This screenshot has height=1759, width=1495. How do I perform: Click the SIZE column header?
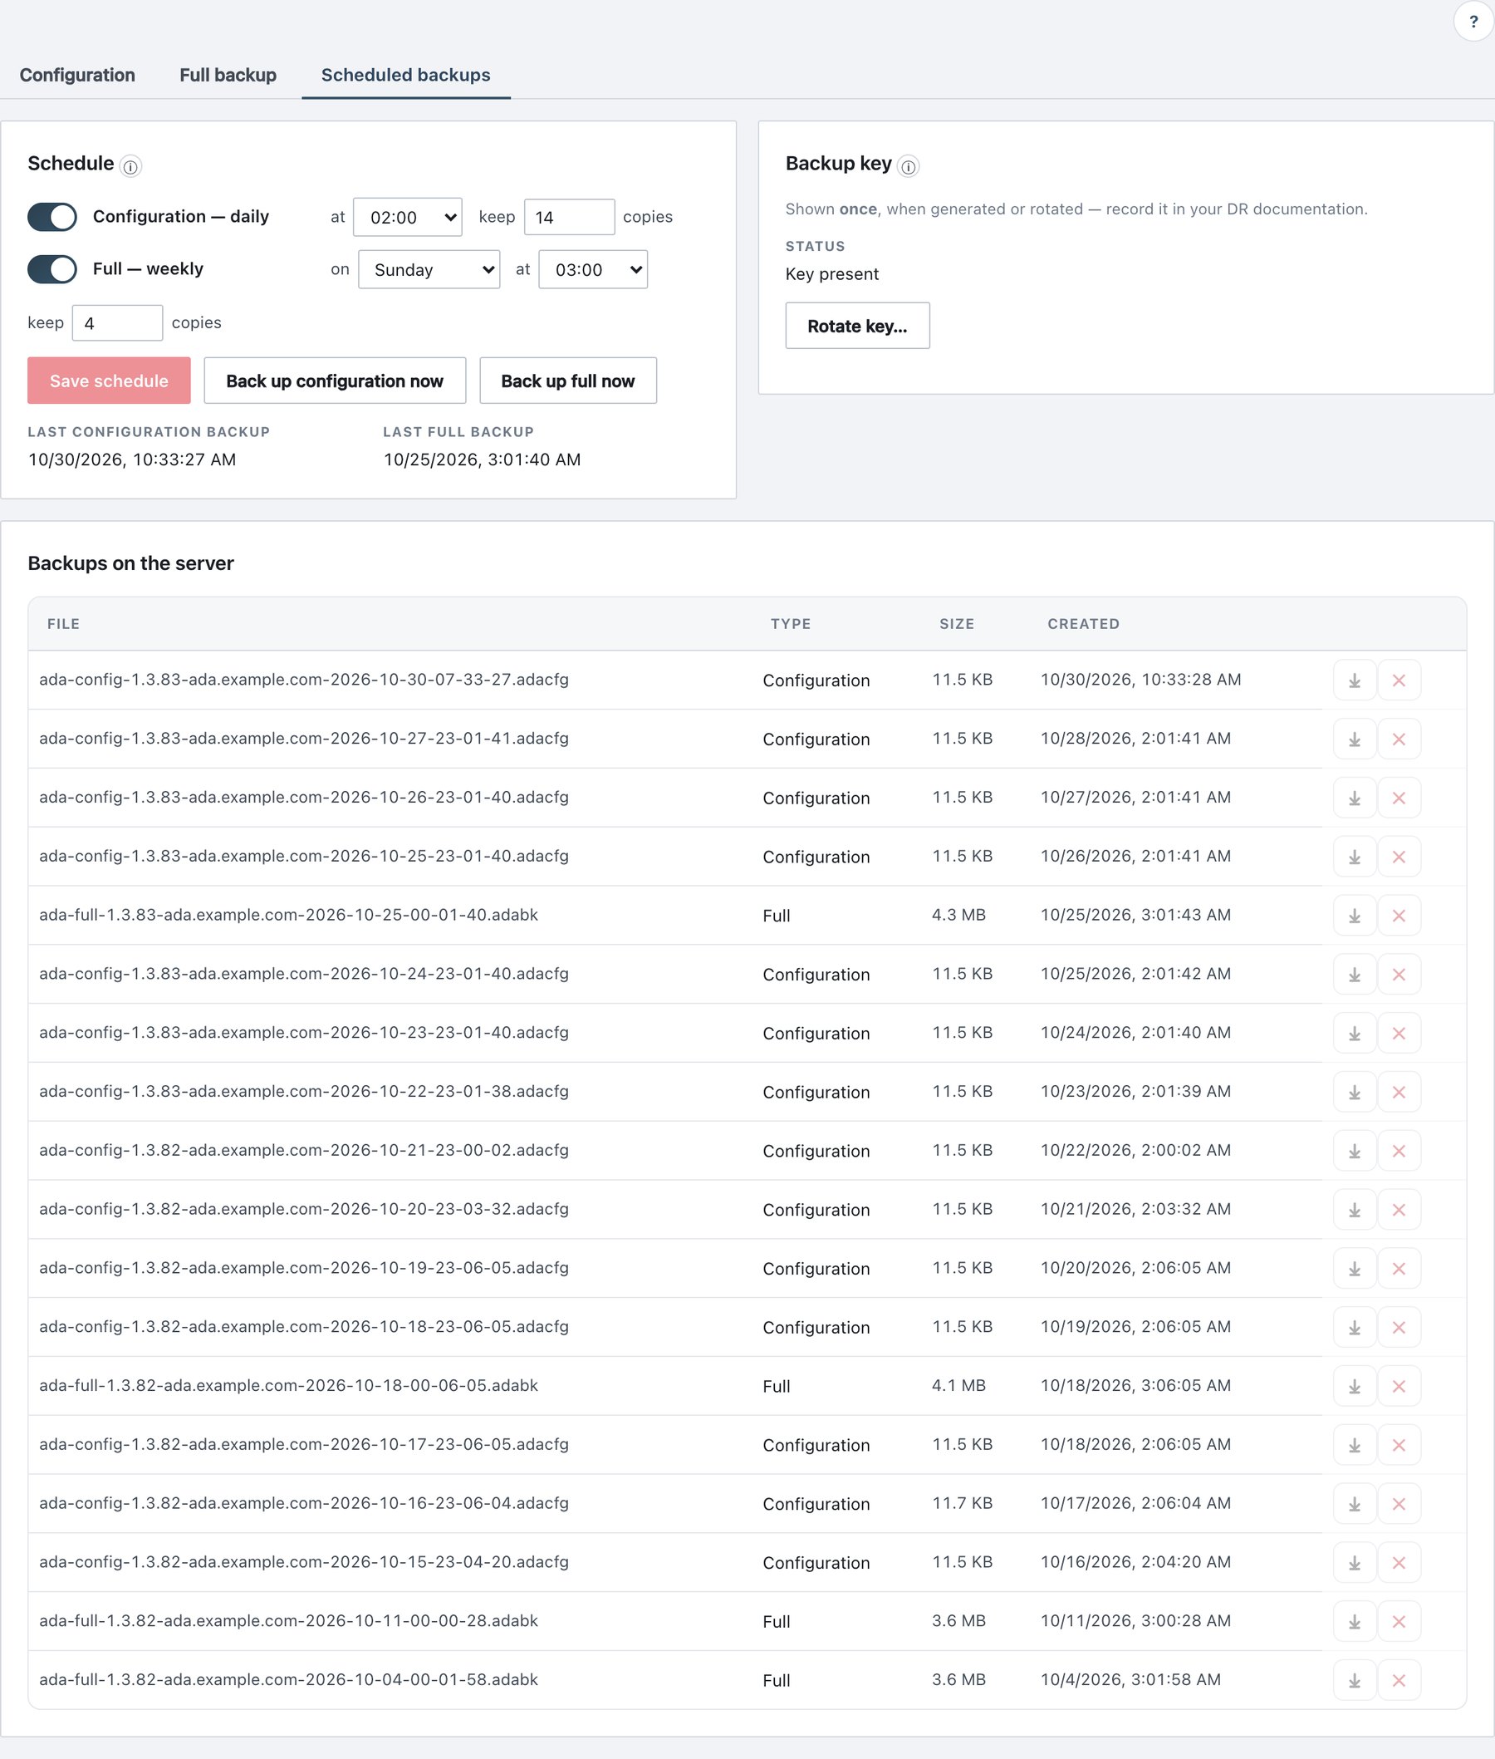coord(957,624)
